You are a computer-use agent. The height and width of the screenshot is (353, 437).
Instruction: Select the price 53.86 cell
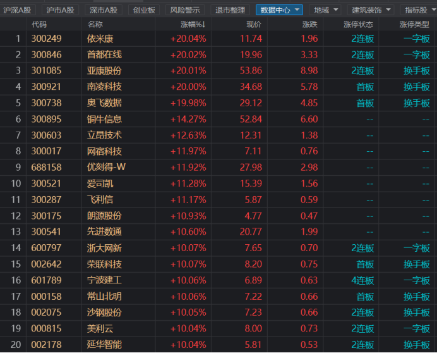(x=251, y=71)
